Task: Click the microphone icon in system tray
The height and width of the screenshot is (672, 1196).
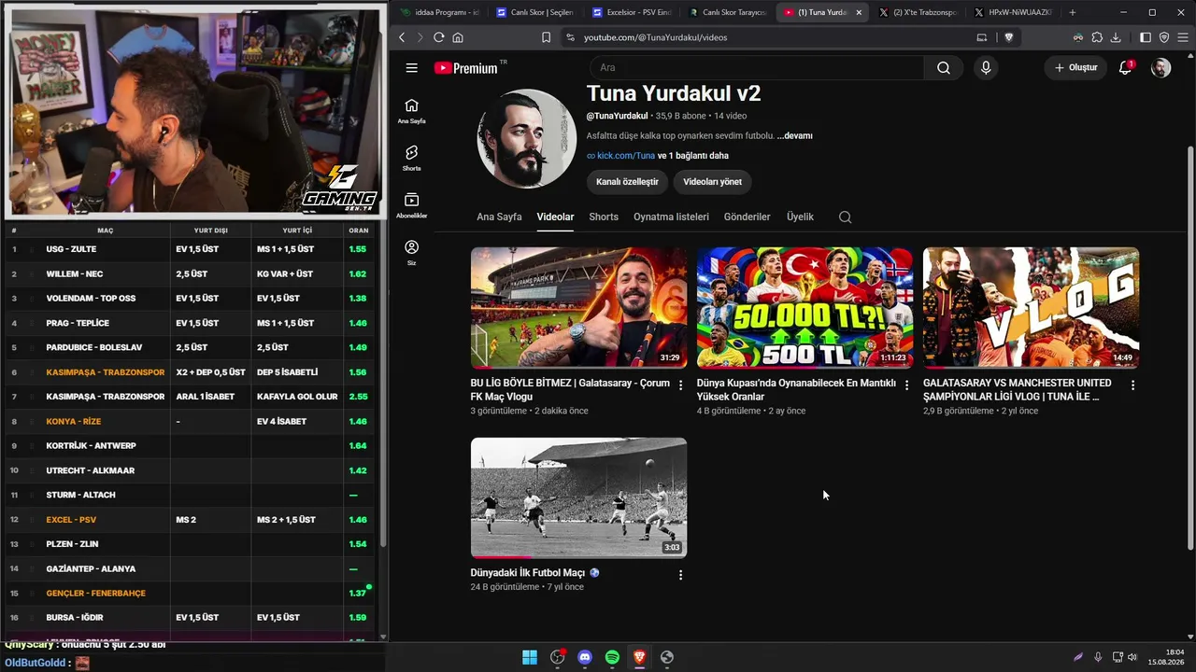Action: (x=1098, y=657)
